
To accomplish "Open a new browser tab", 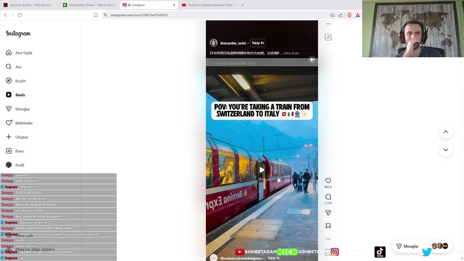I will (x=243, y=5).
